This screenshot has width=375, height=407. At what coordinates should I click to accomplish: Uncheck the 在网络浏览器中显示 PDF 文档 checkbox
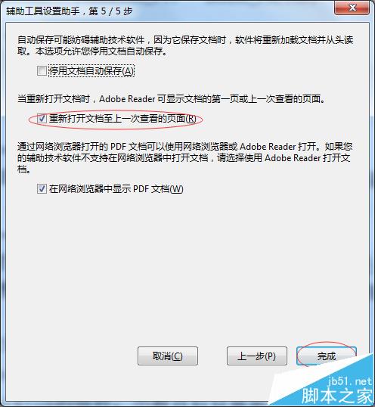[42, 189]
